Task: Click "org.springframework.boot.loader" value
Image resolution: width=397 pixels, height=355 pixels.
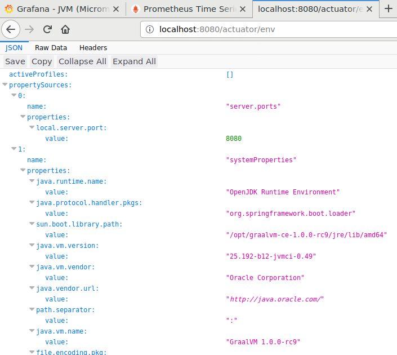Action: 291,214
